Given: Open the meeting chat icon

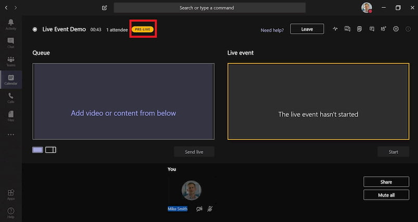Looking at the screenshot, I should click(x=372, y=29).
